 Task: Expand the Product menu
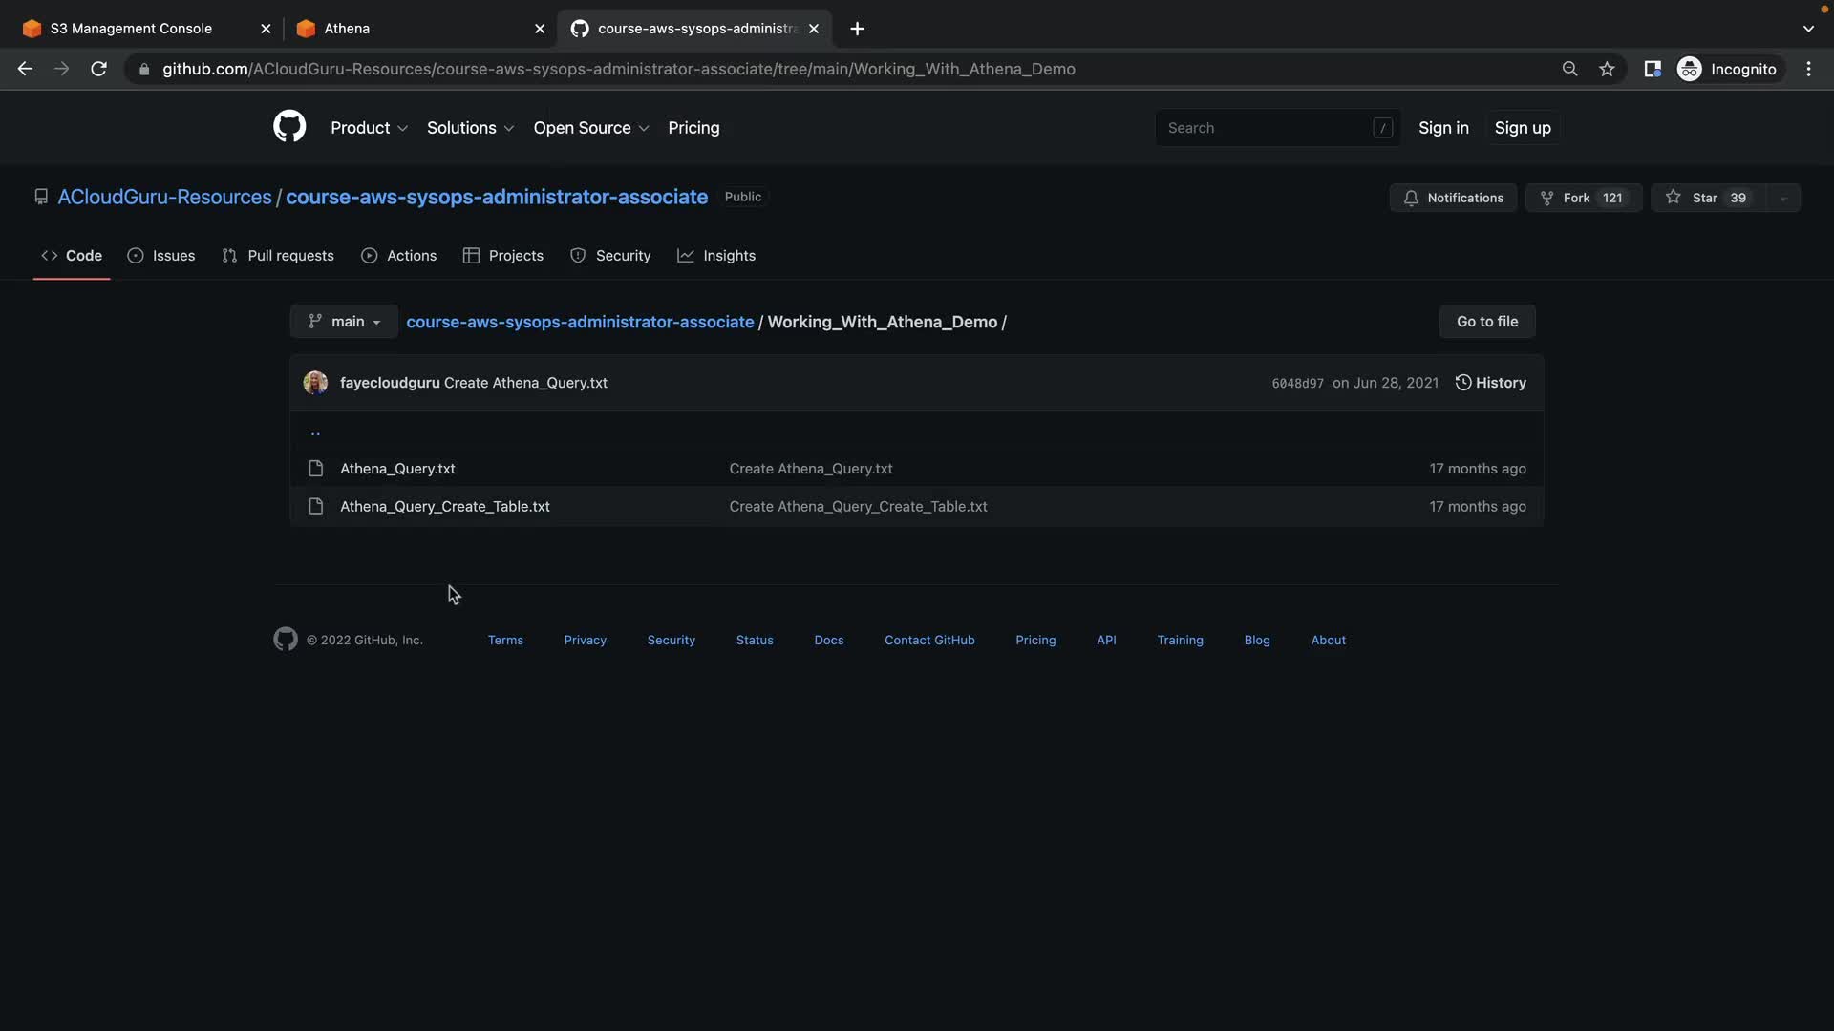pos(369,128)
